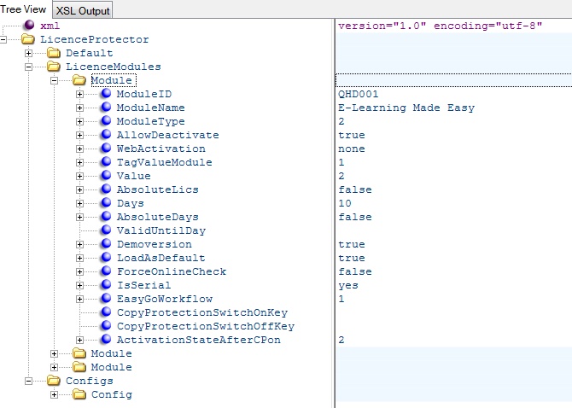Click the sphere icon beside IsSerial

click(106, 285)
